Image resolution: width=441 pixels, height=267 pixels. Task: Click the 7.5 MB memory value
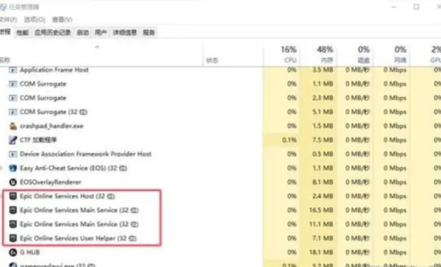[323, 140]
